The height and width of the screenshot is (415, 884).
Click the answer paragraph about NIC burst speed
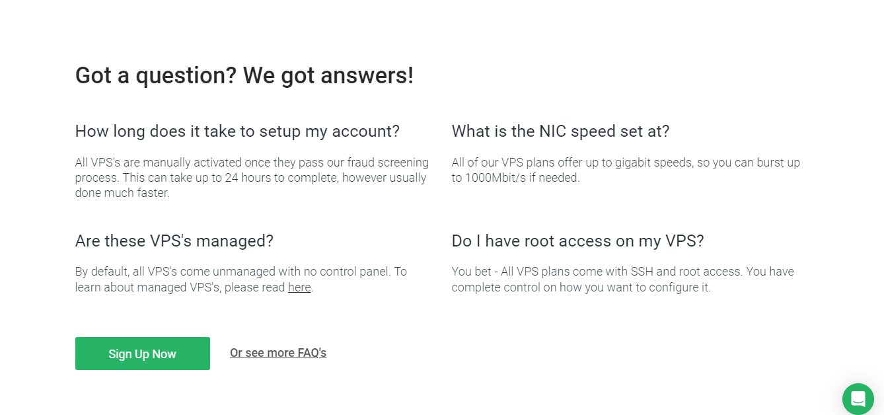click(x=625, y=170)
